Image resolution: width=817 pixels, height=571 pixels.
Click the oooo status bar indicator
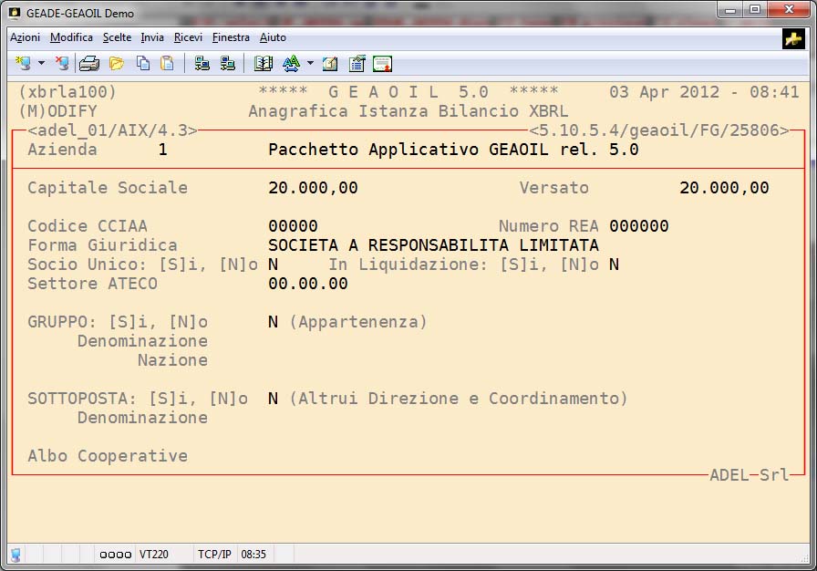coord(115,555)
